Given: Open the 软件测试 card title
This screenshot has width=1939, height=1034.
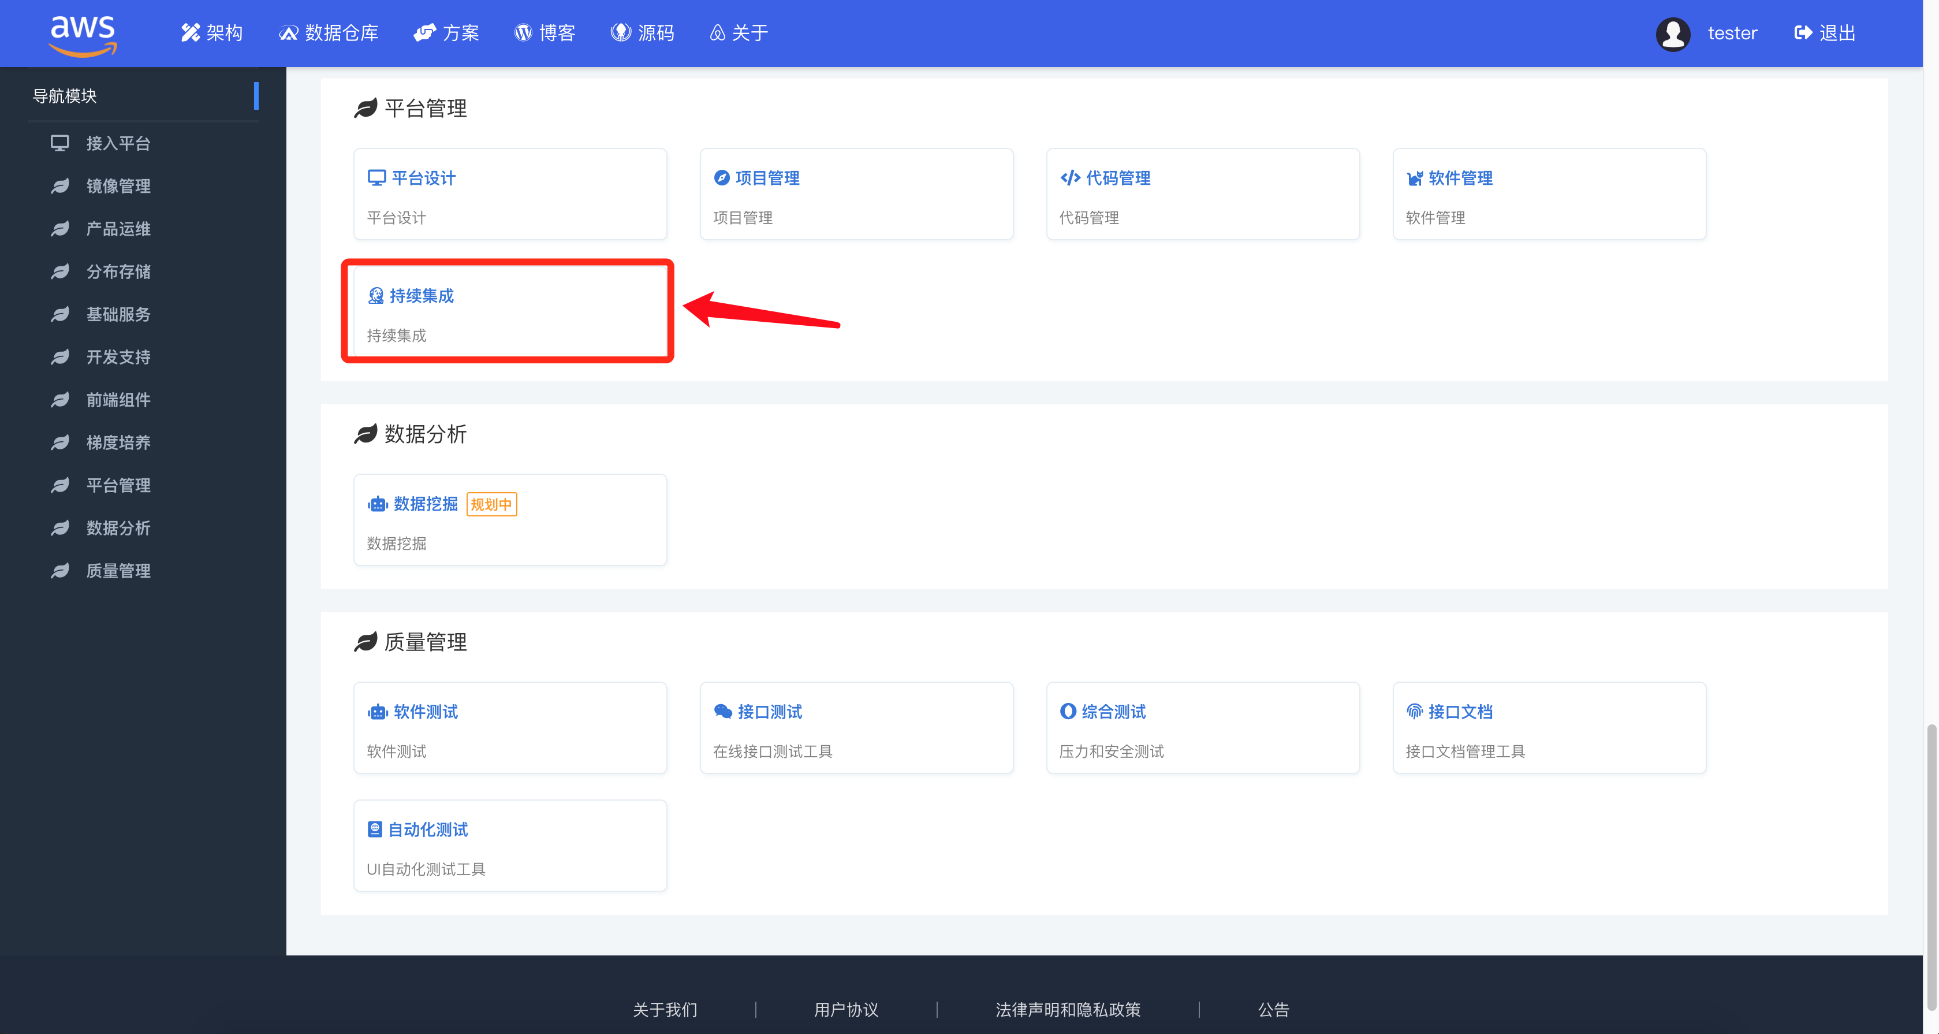Looking at the screenshot, I should [426, 712].
